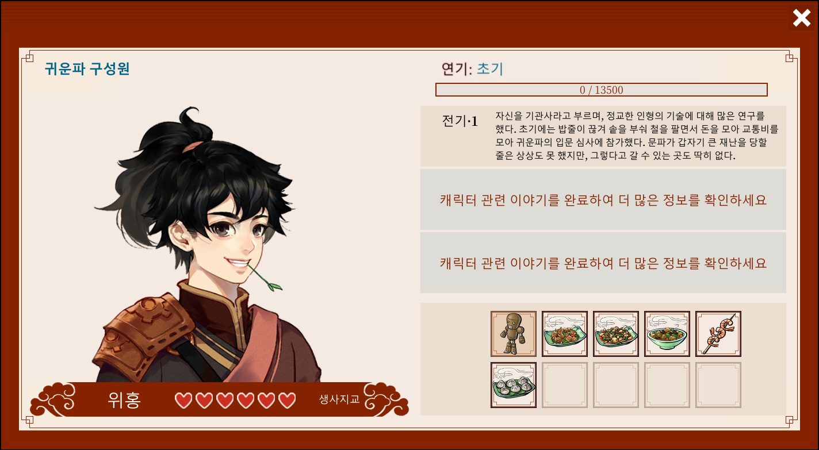Open the 전기·1 biography entry
Viewport: 819px width, 450px height.
point(603,136)
